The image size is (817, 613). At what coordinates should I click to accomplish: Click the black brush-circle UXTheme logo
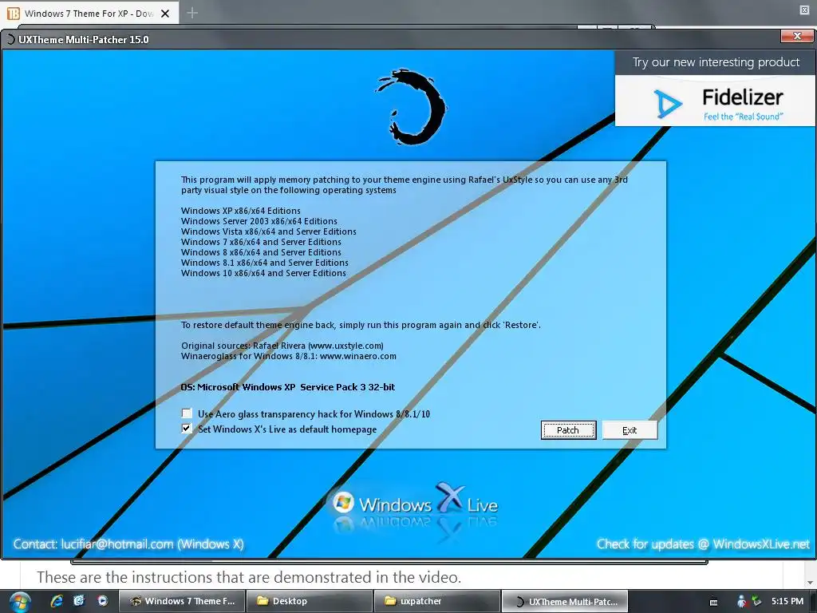point(412,106)
